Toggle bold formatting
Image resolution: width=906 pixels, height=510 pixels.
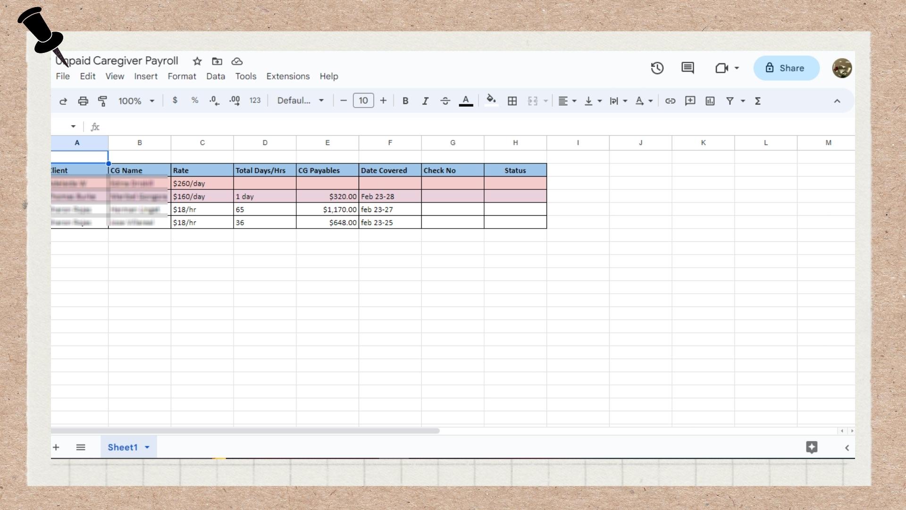[405, 101]
